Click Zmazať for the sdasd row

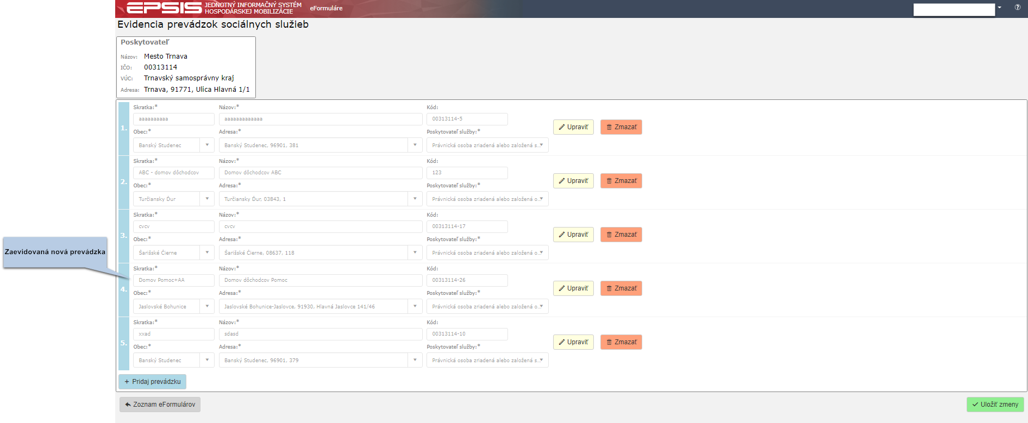[621, 342]
